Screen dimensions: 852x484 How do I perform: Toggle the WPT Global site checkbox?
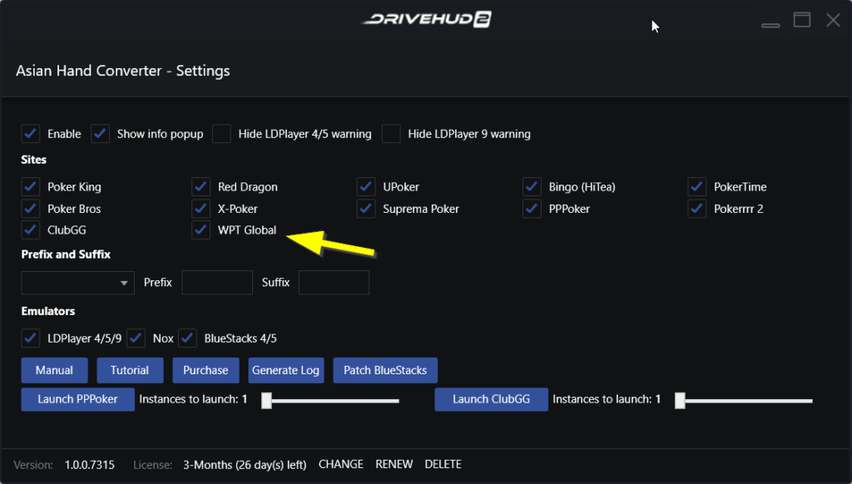[201, 230]
